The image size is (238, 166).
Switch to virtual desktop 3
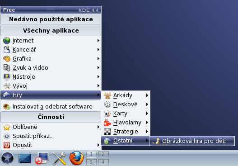tap(91, 162)
